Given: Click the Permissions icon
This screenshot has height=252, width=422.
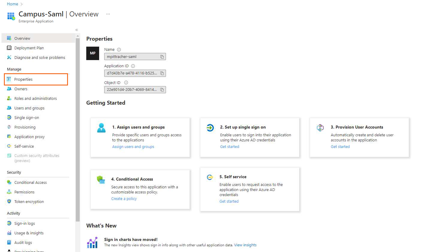Looking at the screenshot, I should (9, 192).
